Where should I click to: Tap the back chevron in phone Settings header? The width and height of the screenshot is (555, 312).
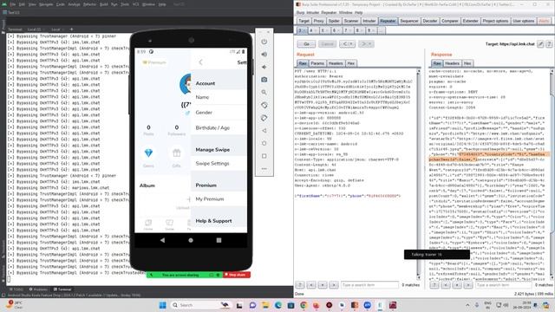pyautogui.click(x=200, y=62)
